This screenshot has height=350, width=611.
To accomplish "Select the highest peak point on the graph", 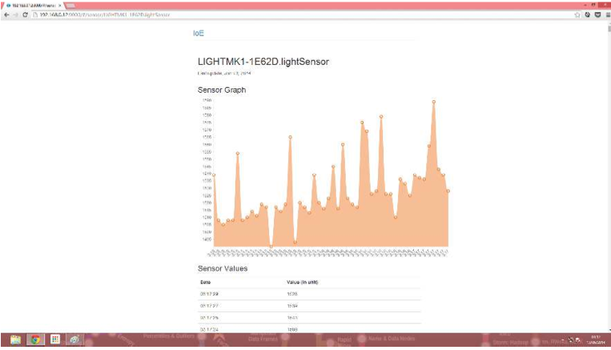I will point(434,102).
